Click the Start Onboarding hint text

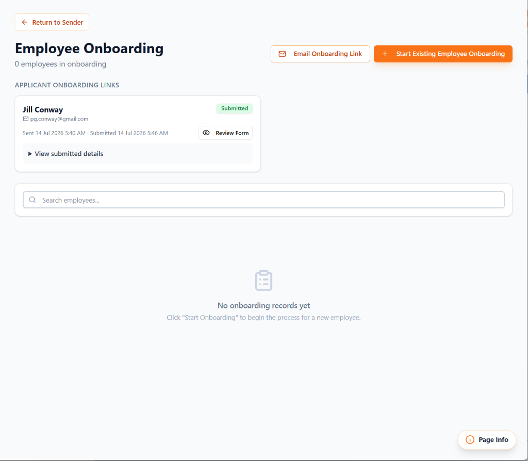click(263, 318)
